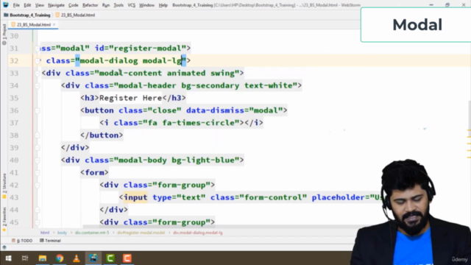
Task: Open the Structure tool window sidebar
Action: point(4,185)
